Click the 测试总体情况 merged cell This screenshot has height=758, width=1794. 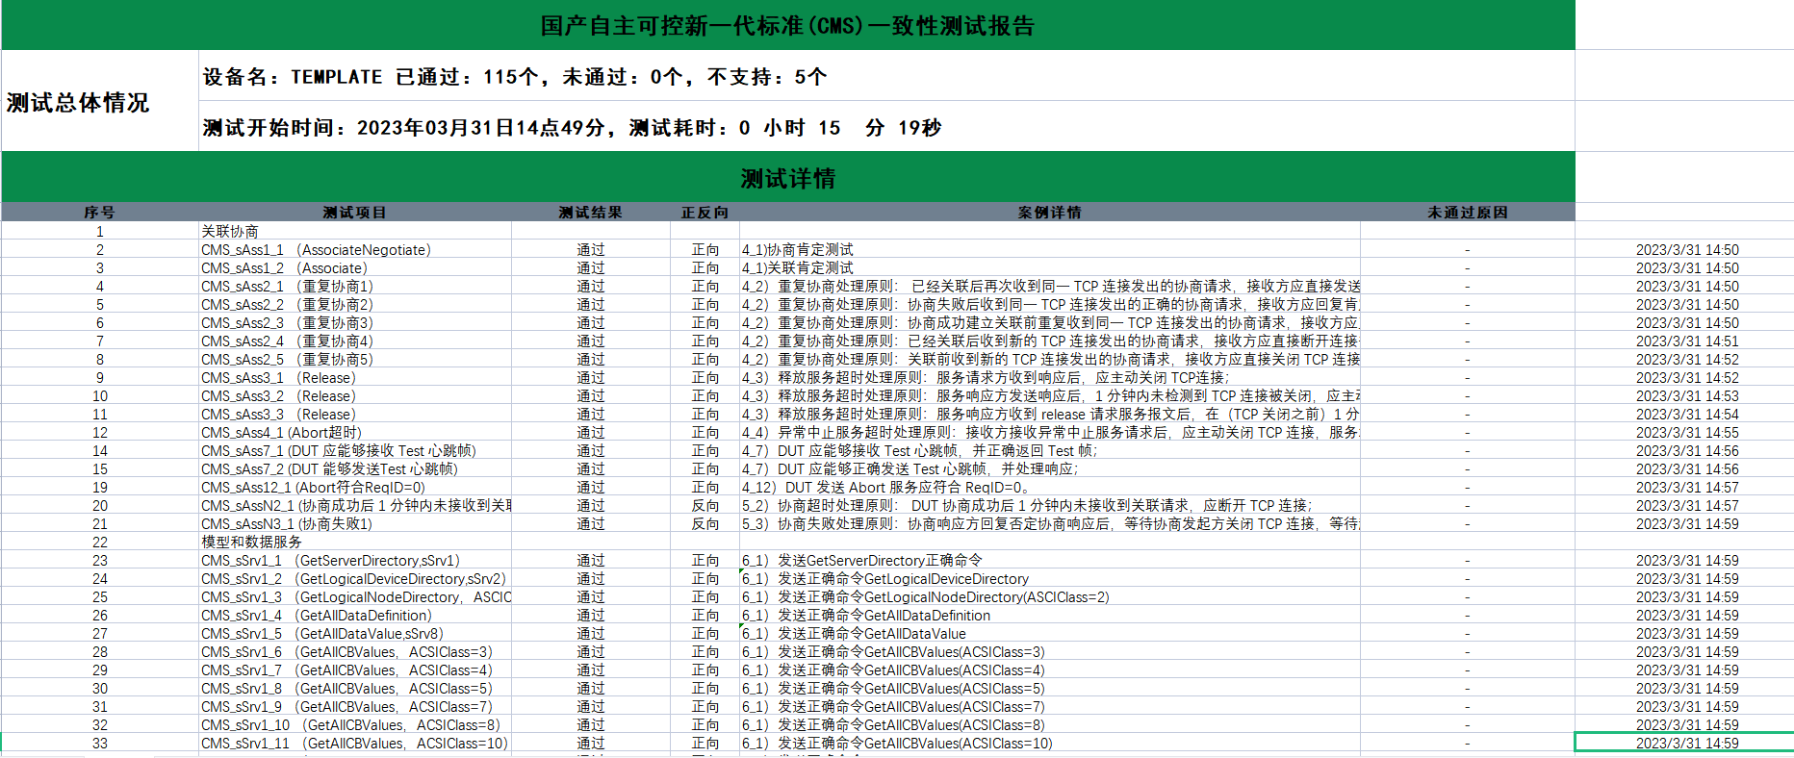point(100,101)
